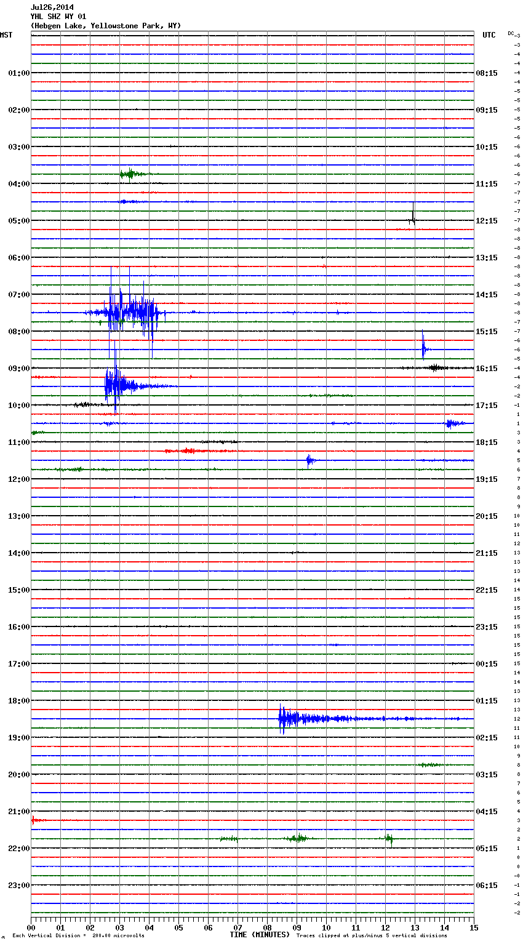Screen dimensions: 523x944
Task: Select the 02:00 MST time label
Action: pos(18,110)
